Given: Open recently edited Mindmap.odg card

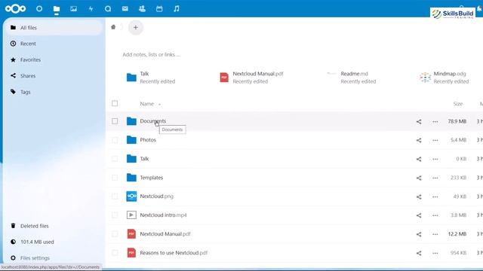Looking at the screenshot, I should pyautogui.click(x=445, y=78).
